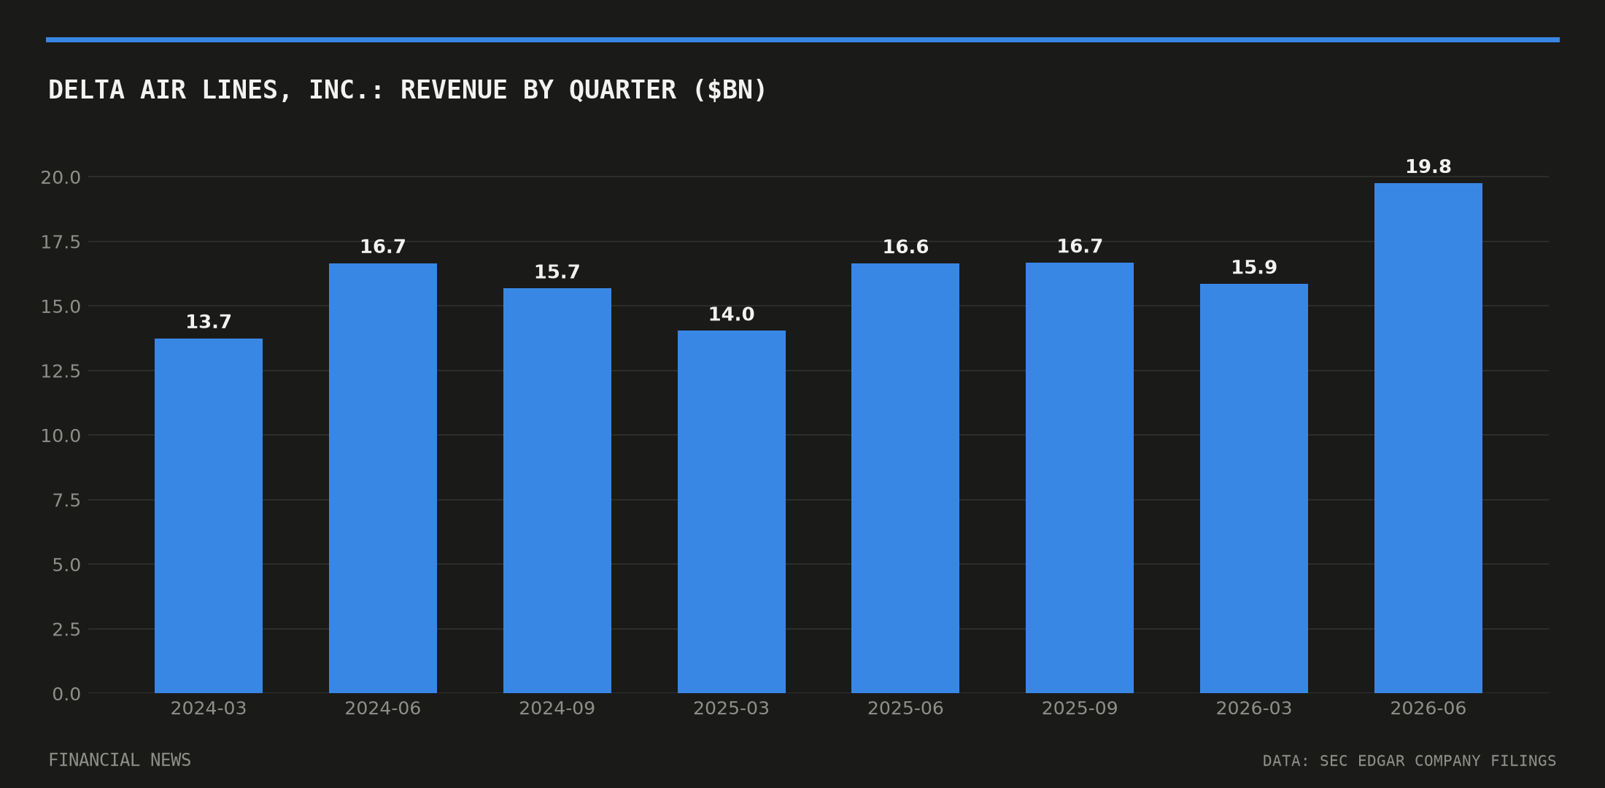Click the 2025-09 axis label
This screenshot has height=788, width=1605.
pyautogui.click(x=1080, y=708)
